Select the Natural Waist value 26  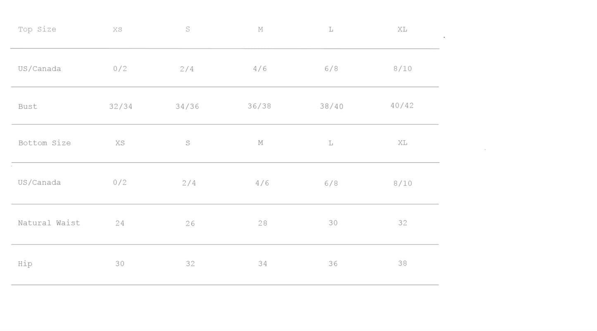[x=190, y=224]
